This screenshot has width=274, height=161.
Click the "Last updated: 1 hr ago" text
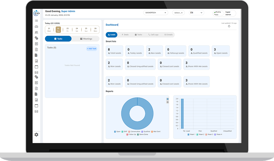229,23
